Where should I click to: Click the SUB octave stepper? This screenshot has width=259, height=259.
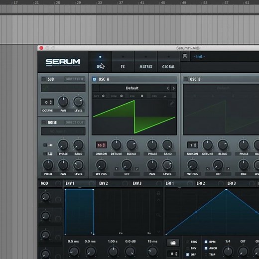pos(47,102)
